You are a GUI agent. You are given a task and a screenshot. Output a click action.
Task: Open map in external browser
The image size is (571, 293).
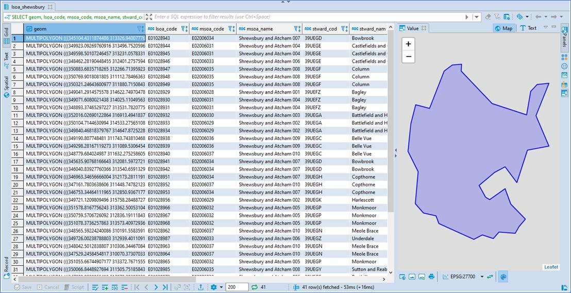(x=402, y=277)
